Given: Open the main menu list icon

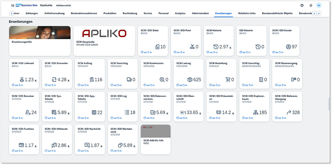Looking at the screenshot, I should pyautogui.click(x=13, y=5).
